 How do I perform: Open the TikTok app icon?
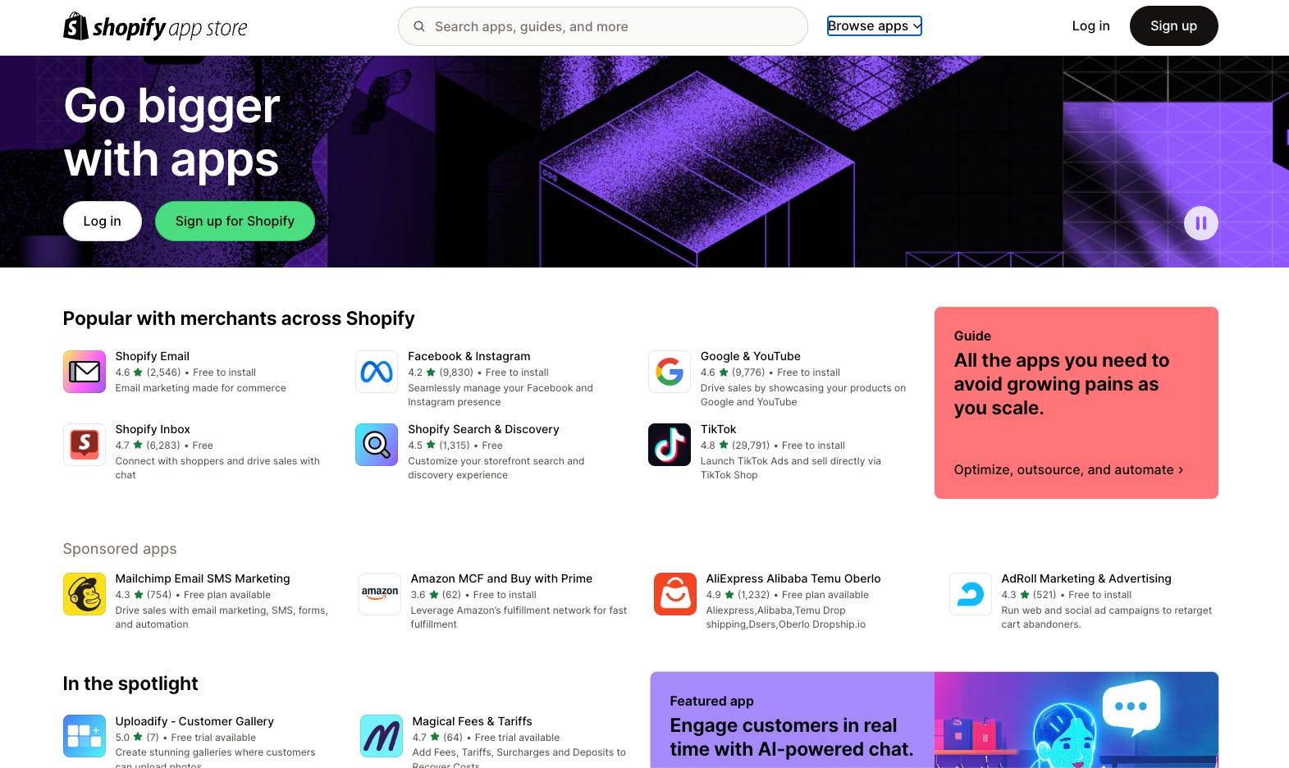click(x=670, y=445)
